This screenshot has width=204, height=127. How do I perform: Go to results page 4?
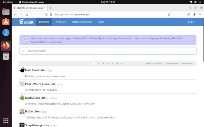coord(108,63)
